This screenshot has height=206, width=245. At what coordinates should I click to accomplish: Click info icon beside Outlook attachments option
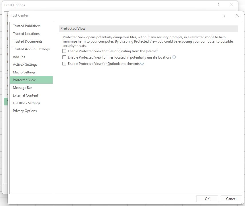pyautogui.click(x=142, y=63)
